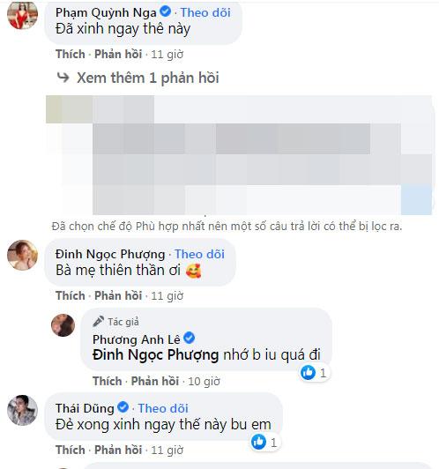Follow Phạm Quỳnh Nga via Theo dõi
This screenshot has height=469, width=439.
205,12
